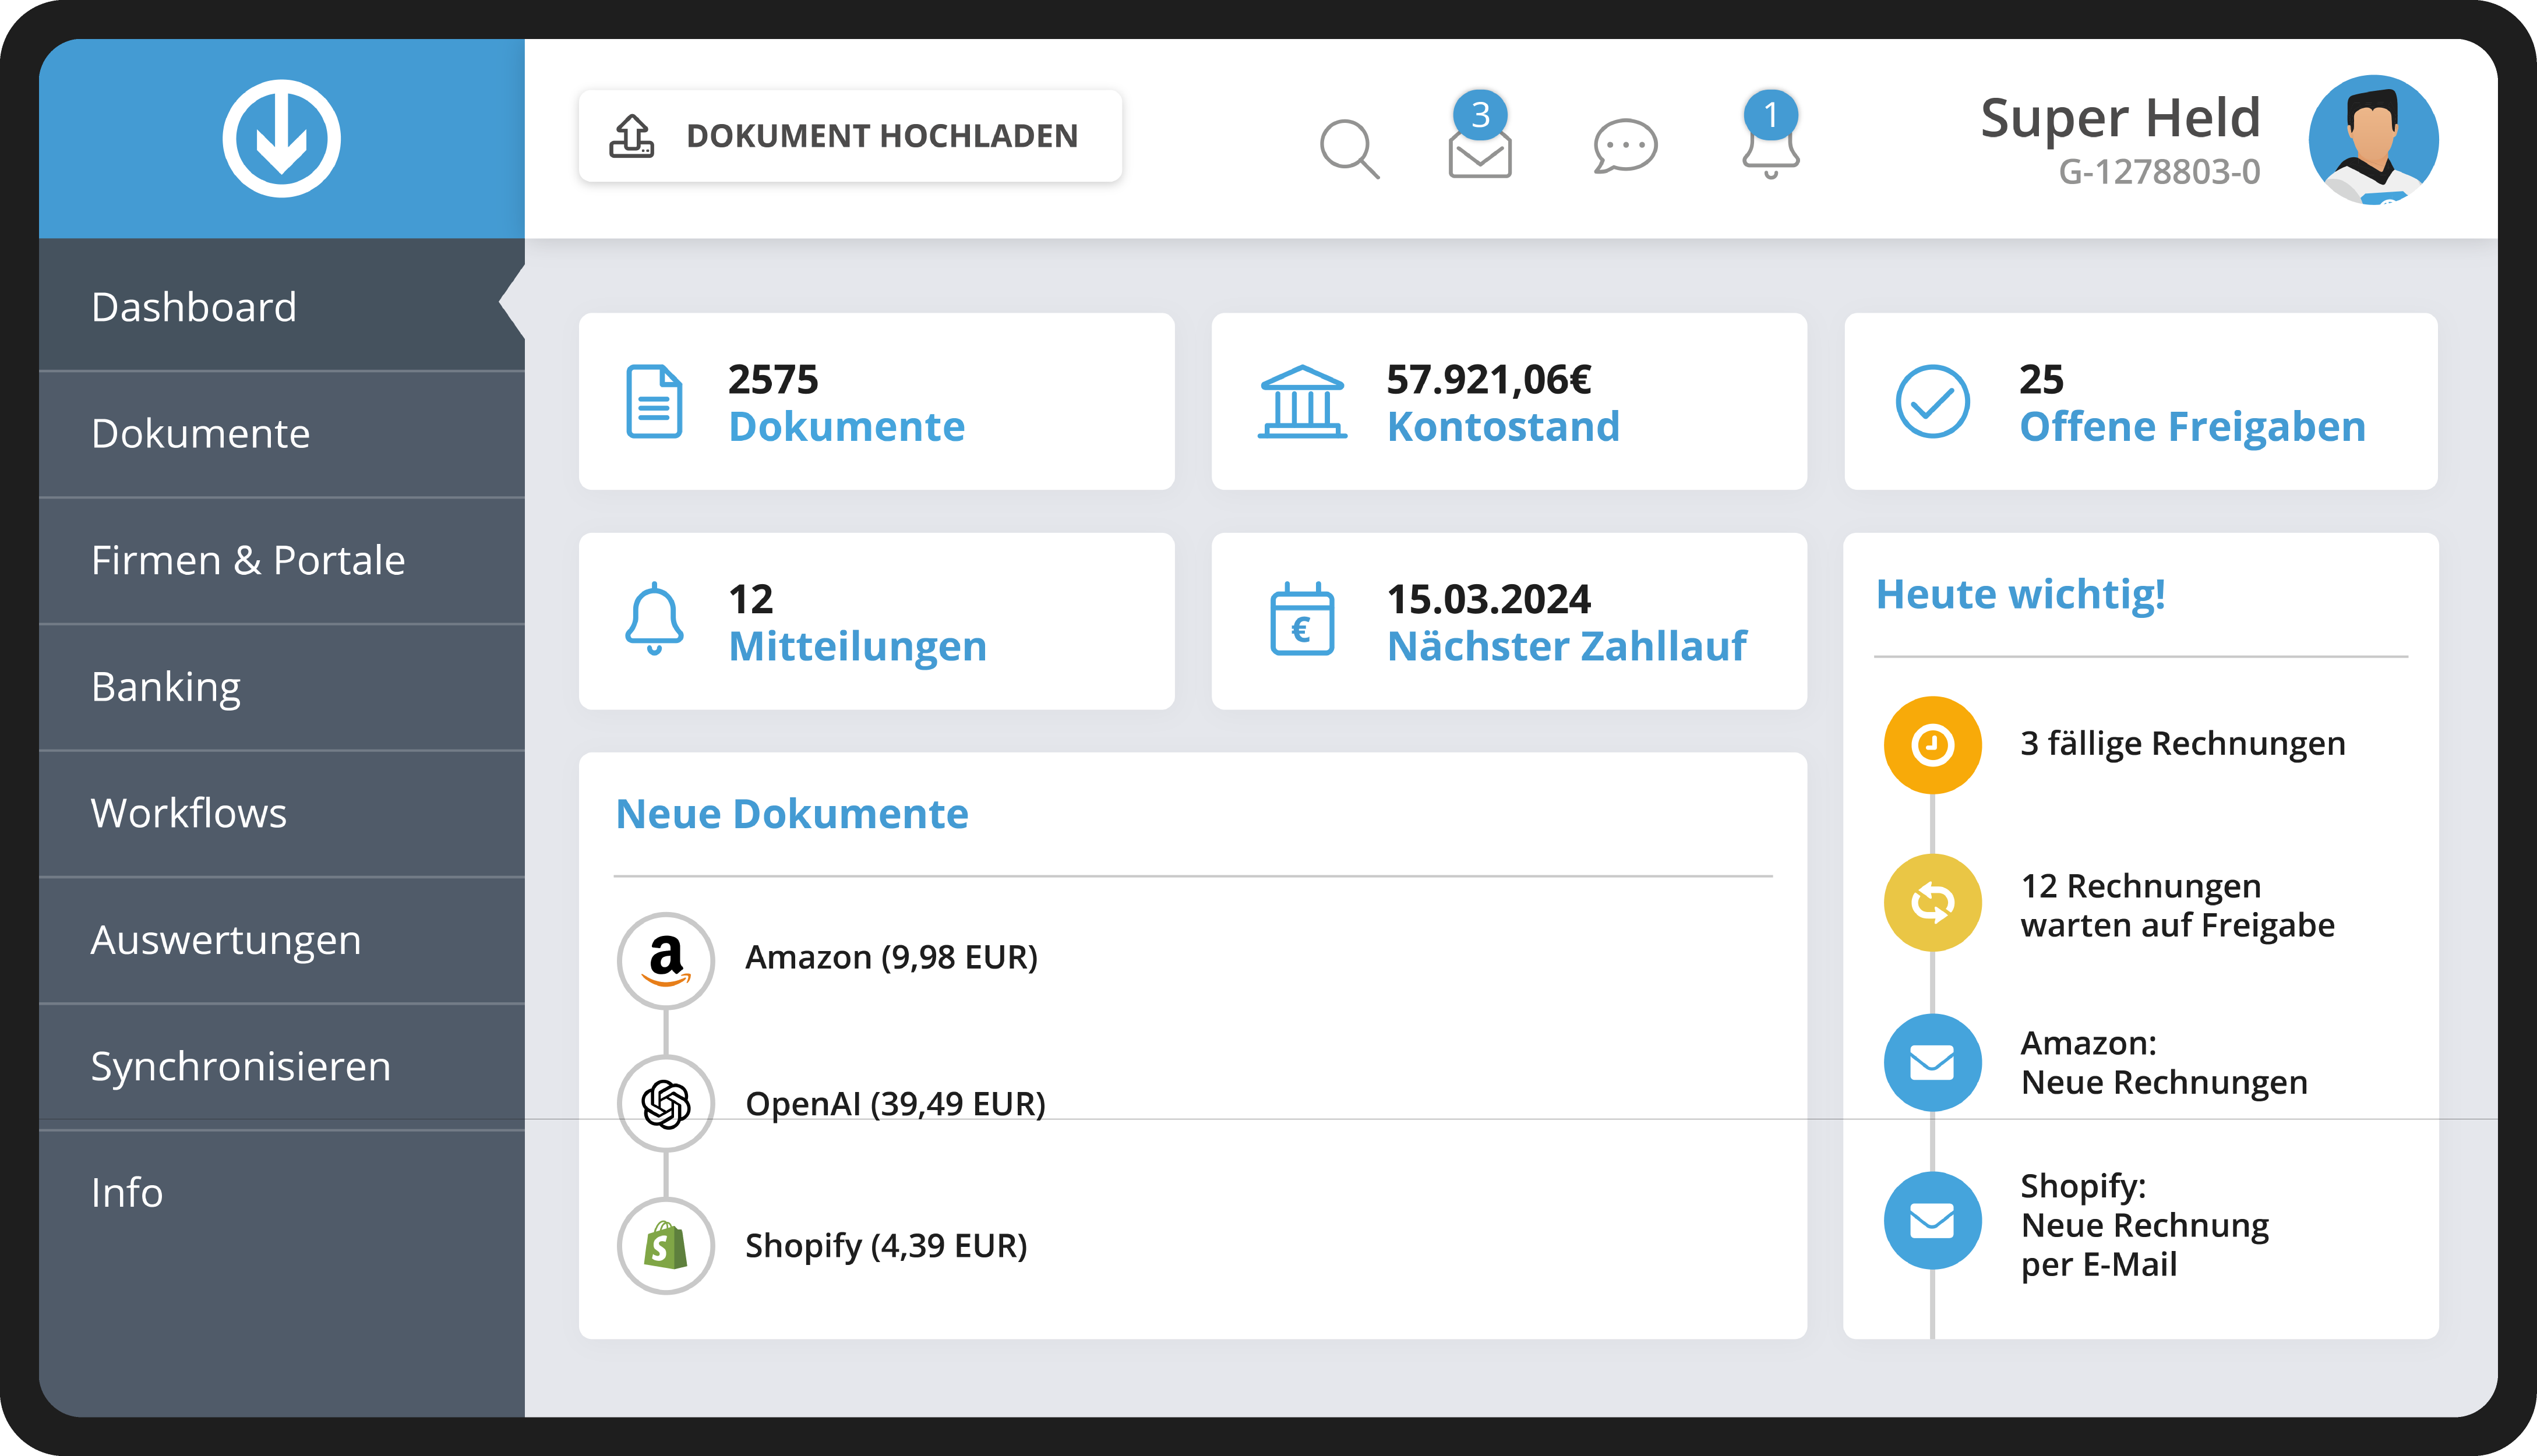The height and width of the screenshot is (1456, 2537).
Task: Click the bank building icon in Kontostand card
Action: tap(1302, 402)
